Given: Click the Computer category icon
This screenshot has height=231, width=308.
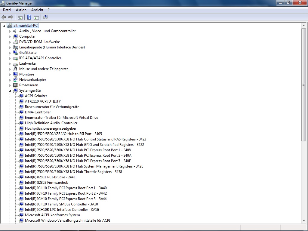Looking at the screenshot, I should click(15, 36).
